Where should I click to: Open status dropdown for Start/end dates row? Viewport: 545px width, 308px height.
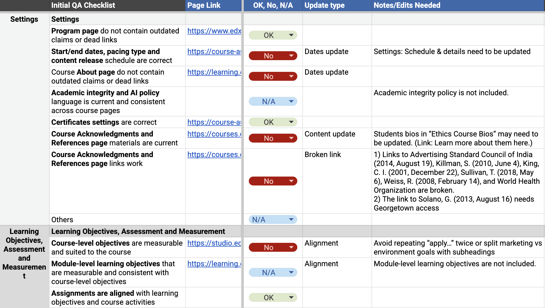click(x=291, y=56)
